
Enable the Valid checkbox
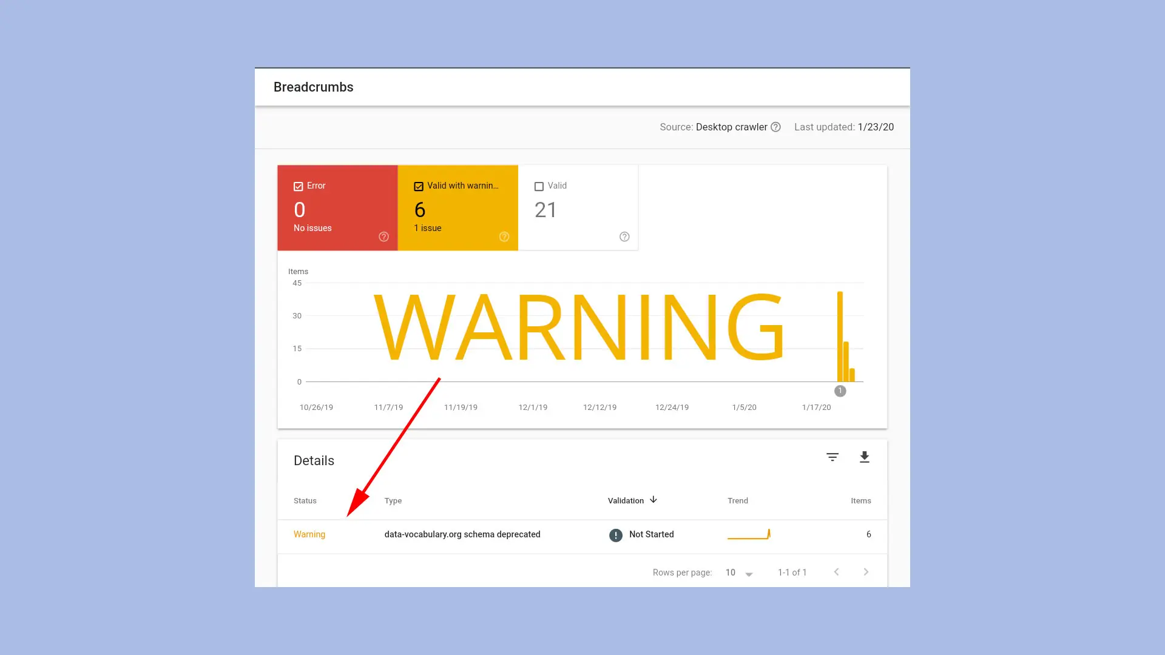(539, 186)
